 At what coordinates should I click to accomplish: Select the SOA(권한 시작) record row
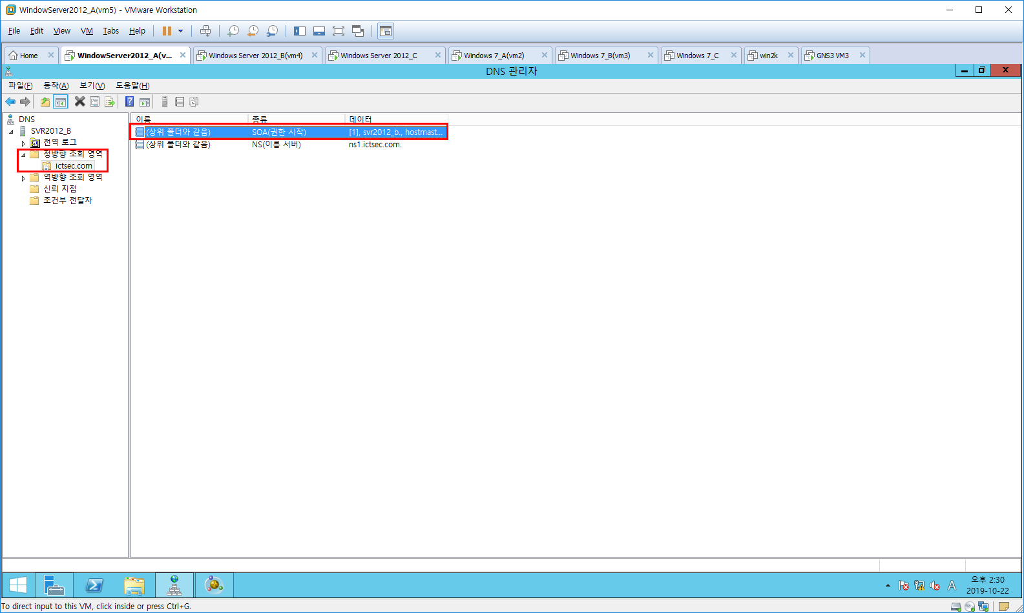[289, 132]
